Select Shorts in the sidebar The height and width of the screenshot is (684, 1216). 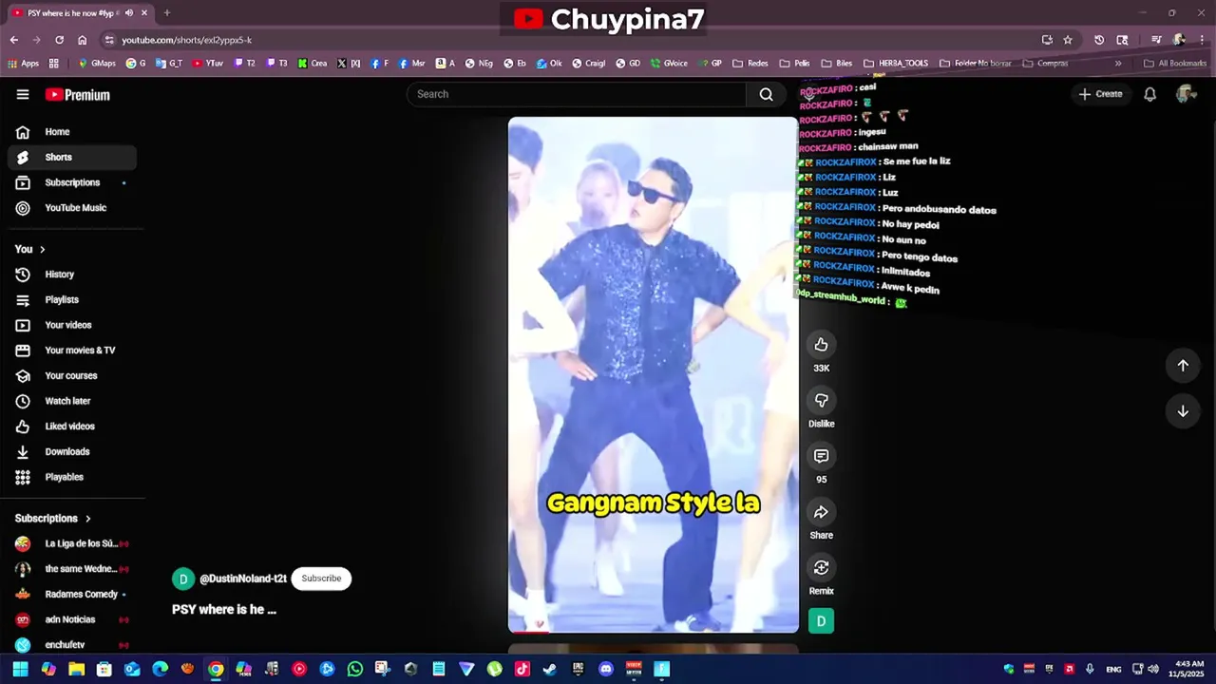click(x=72, y=158)
